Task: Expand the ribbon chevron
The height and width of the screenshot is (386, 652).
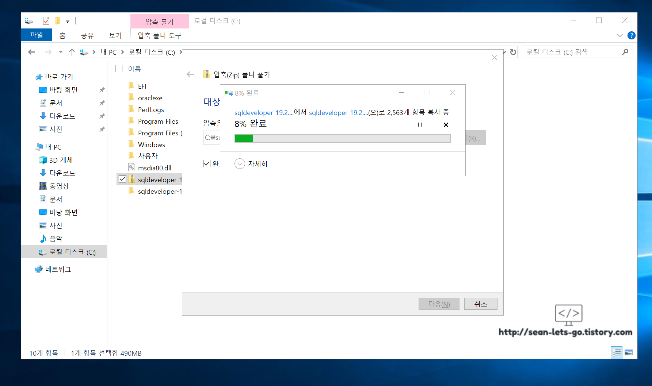Action: (x=619, y=35)
